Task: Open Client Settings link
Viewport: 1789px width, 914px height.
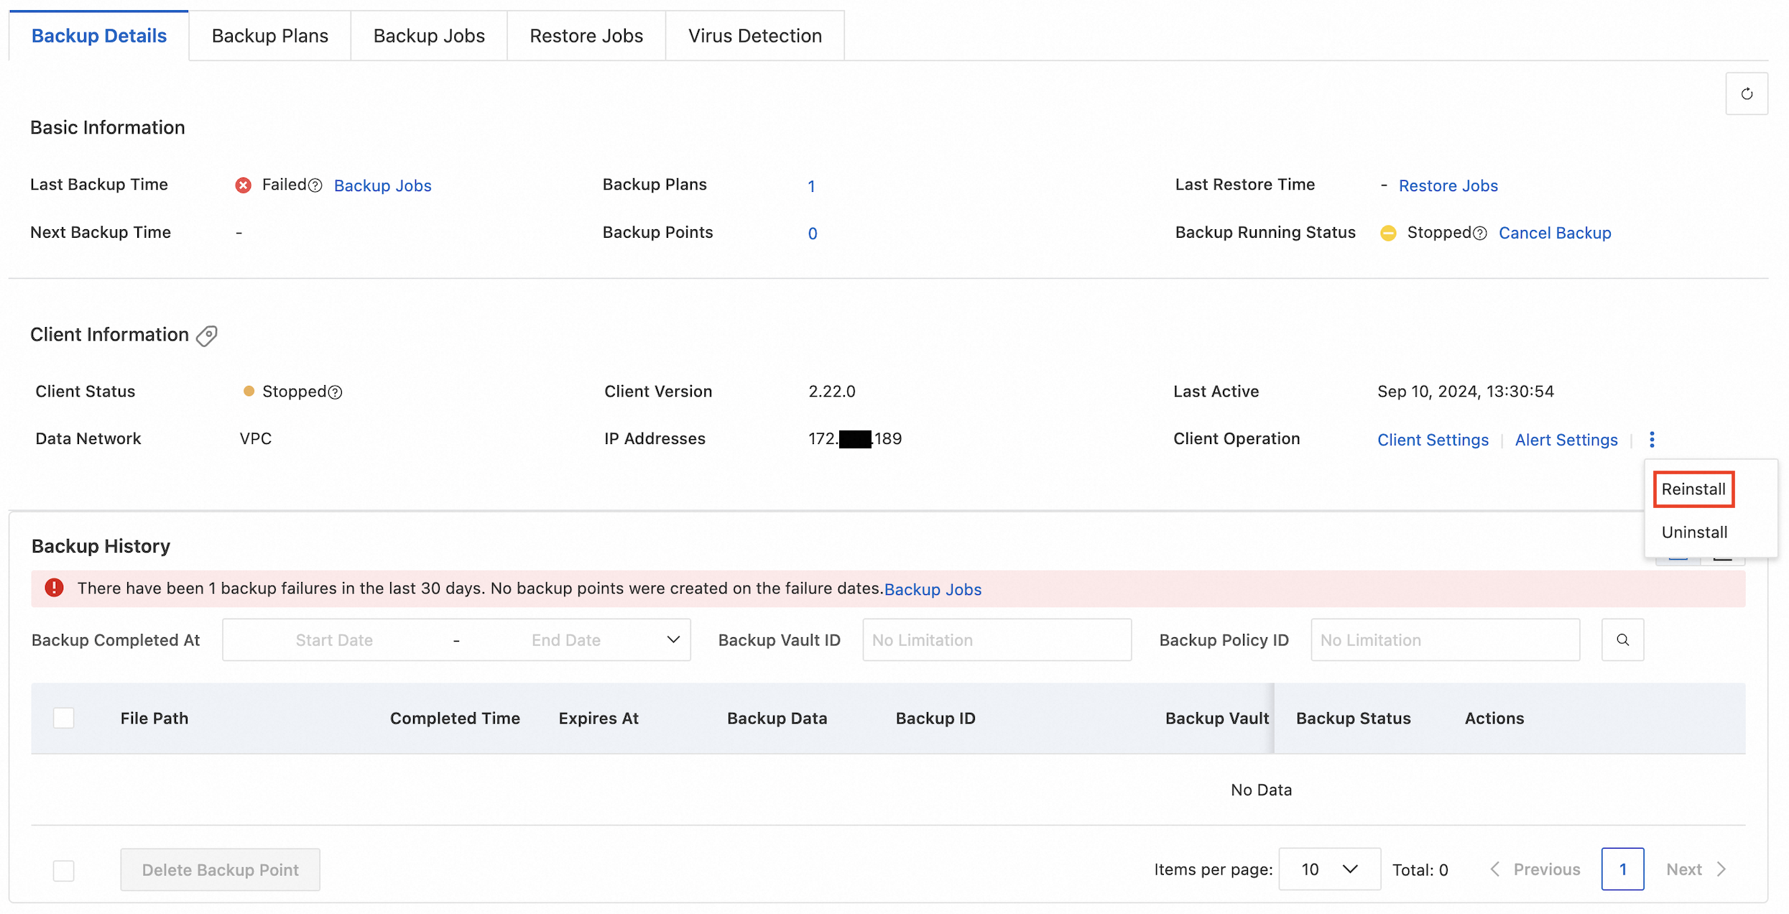Action: click(x=1433, y=440)
